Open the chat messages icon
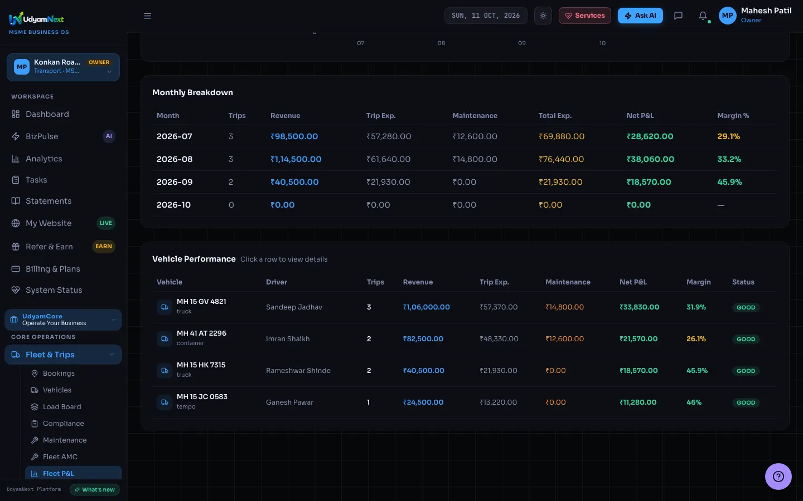 point(678,16)
